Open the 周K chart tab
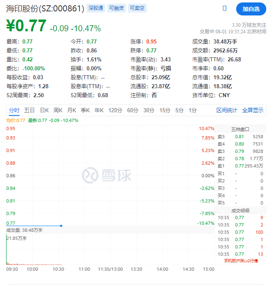 pyautogui.click(x=58, y=110)
